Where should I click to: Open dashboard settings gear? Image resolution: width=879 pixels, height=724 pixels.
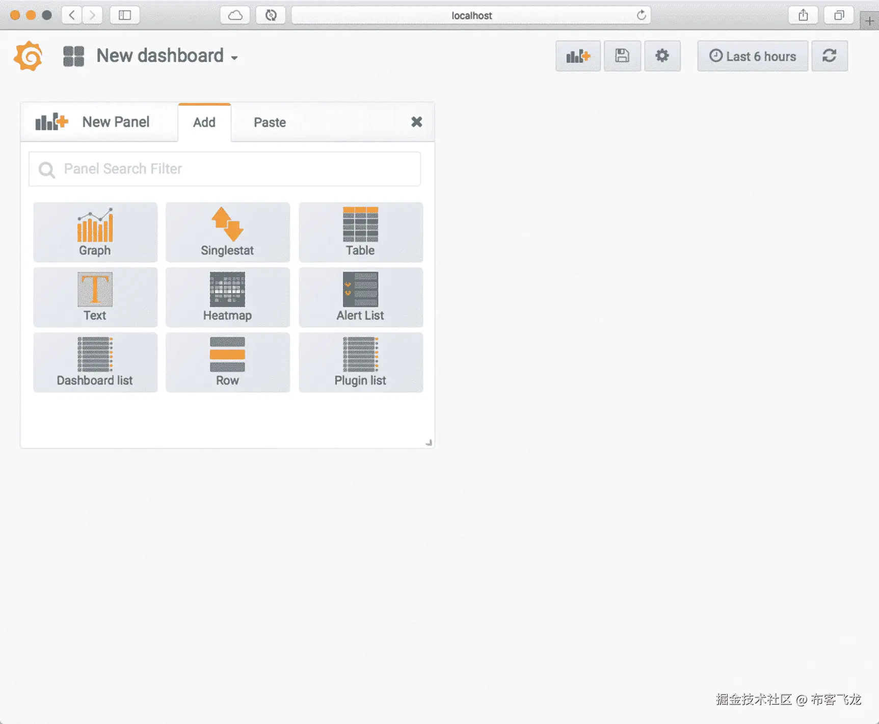point(662,56)
